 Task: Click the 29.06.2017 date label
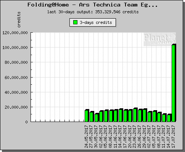pyautogui.click(x=145, y=136)
